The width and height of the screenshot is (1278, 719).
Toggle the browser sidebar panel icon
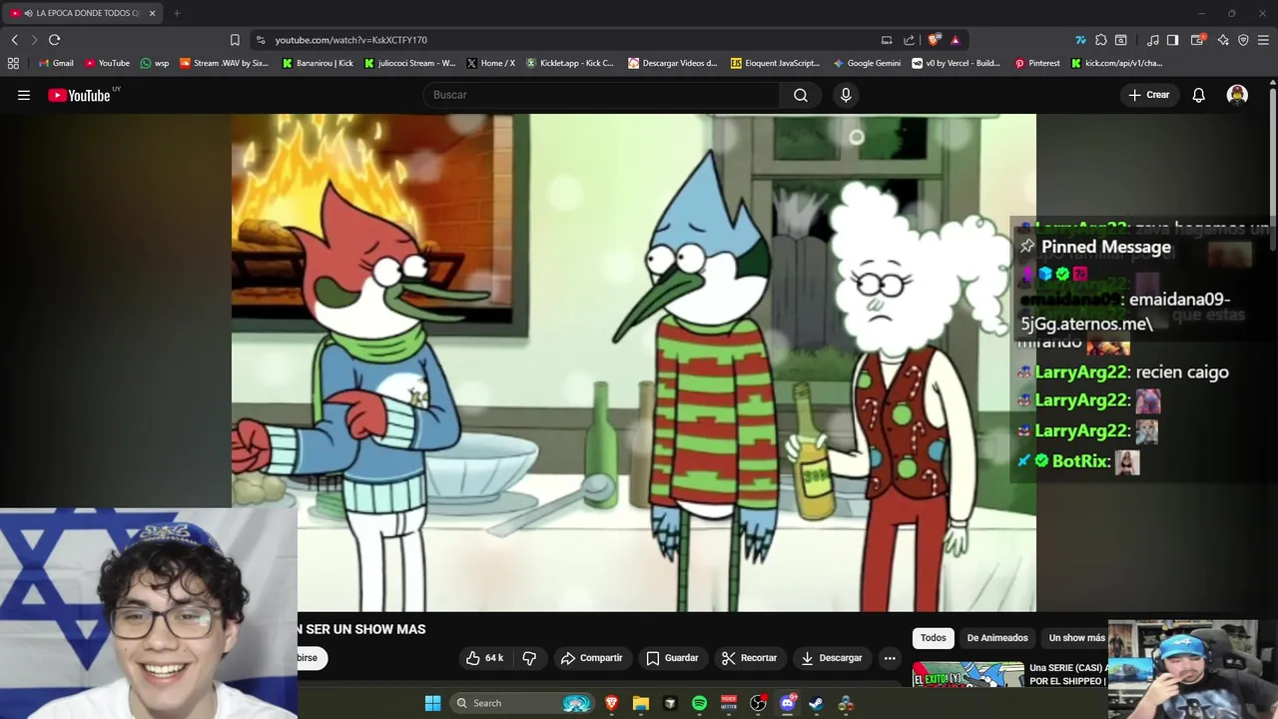(1172, 40)
